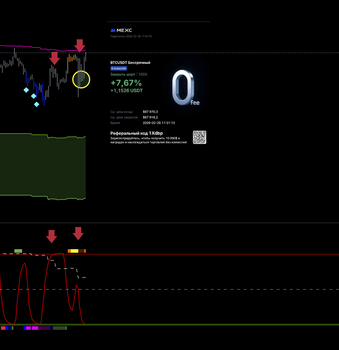Click the large silver 0 Fee graphic
Screen dimensions: 339x350
184,88
